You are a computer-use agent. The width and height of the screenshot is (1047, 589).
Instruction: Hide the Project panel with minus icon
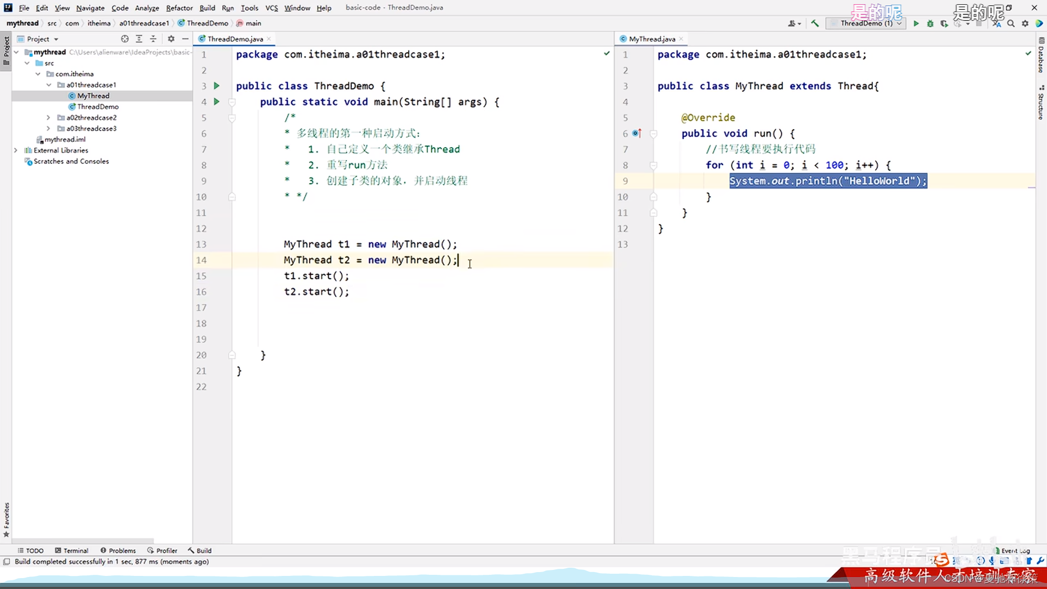point(185,39)
